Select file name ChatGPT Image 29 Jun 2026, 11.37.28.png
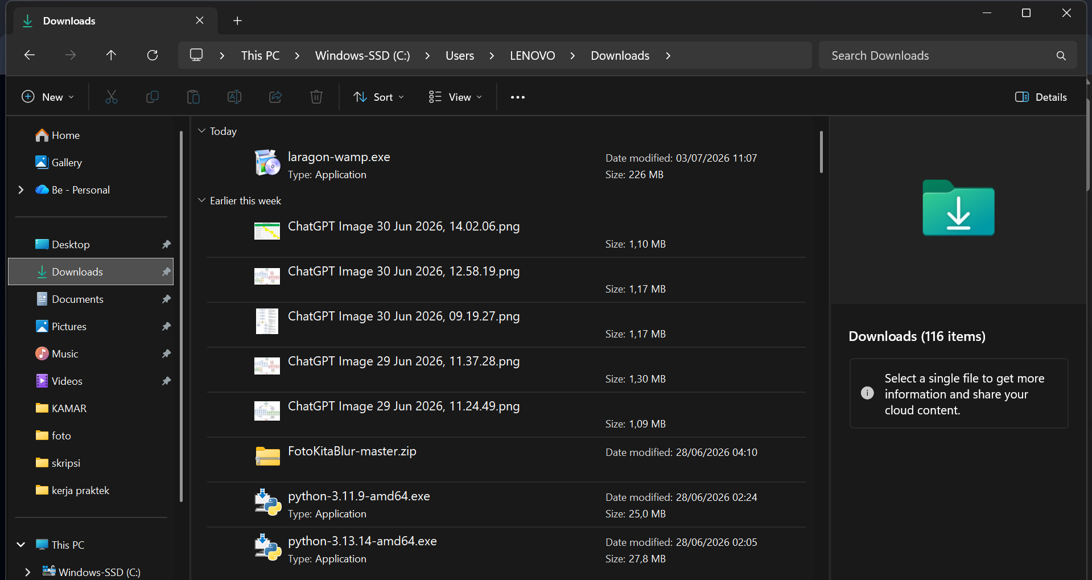 [x=403, y=361]
